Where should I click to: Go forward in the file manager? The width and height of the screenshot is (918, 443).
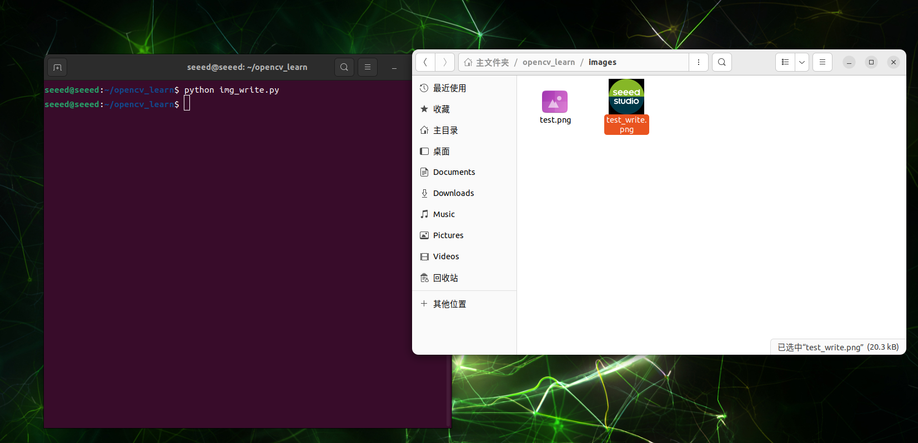445,62
